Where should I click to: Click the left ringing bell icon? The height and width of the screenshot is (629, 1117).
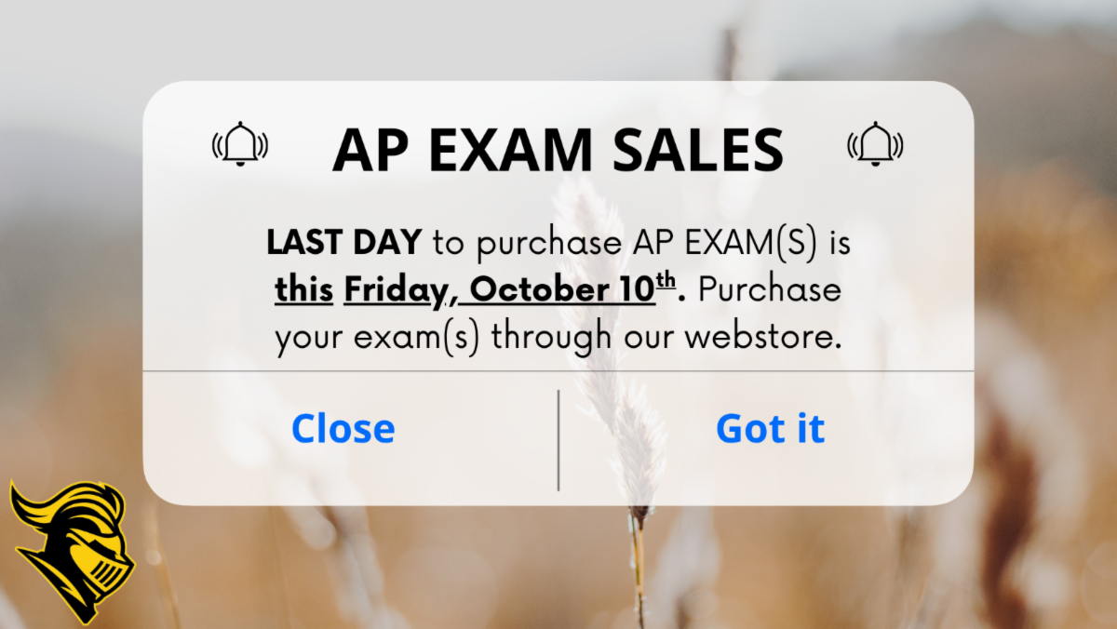point(240,144)
